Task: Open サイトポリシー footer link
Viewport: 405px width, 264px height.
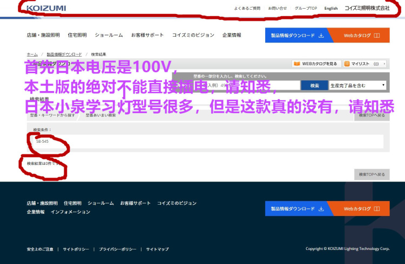Action: point(76,249)
